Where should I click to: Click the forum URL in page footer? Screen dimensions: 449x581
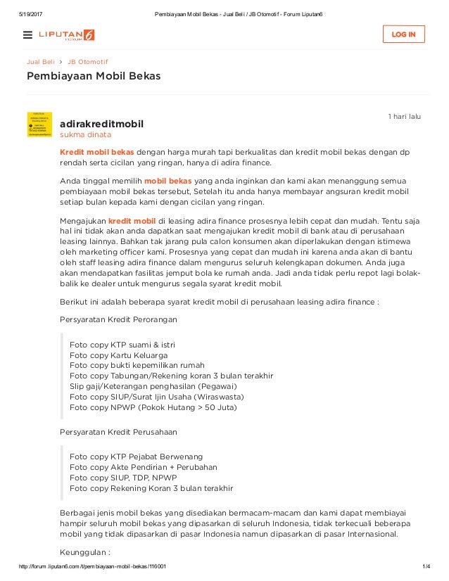coord(92,566)
